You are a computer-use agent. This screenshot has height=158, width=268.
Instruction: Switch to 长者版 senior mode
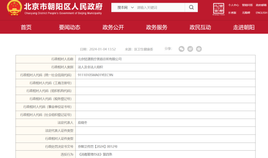[x=232, y=13]
